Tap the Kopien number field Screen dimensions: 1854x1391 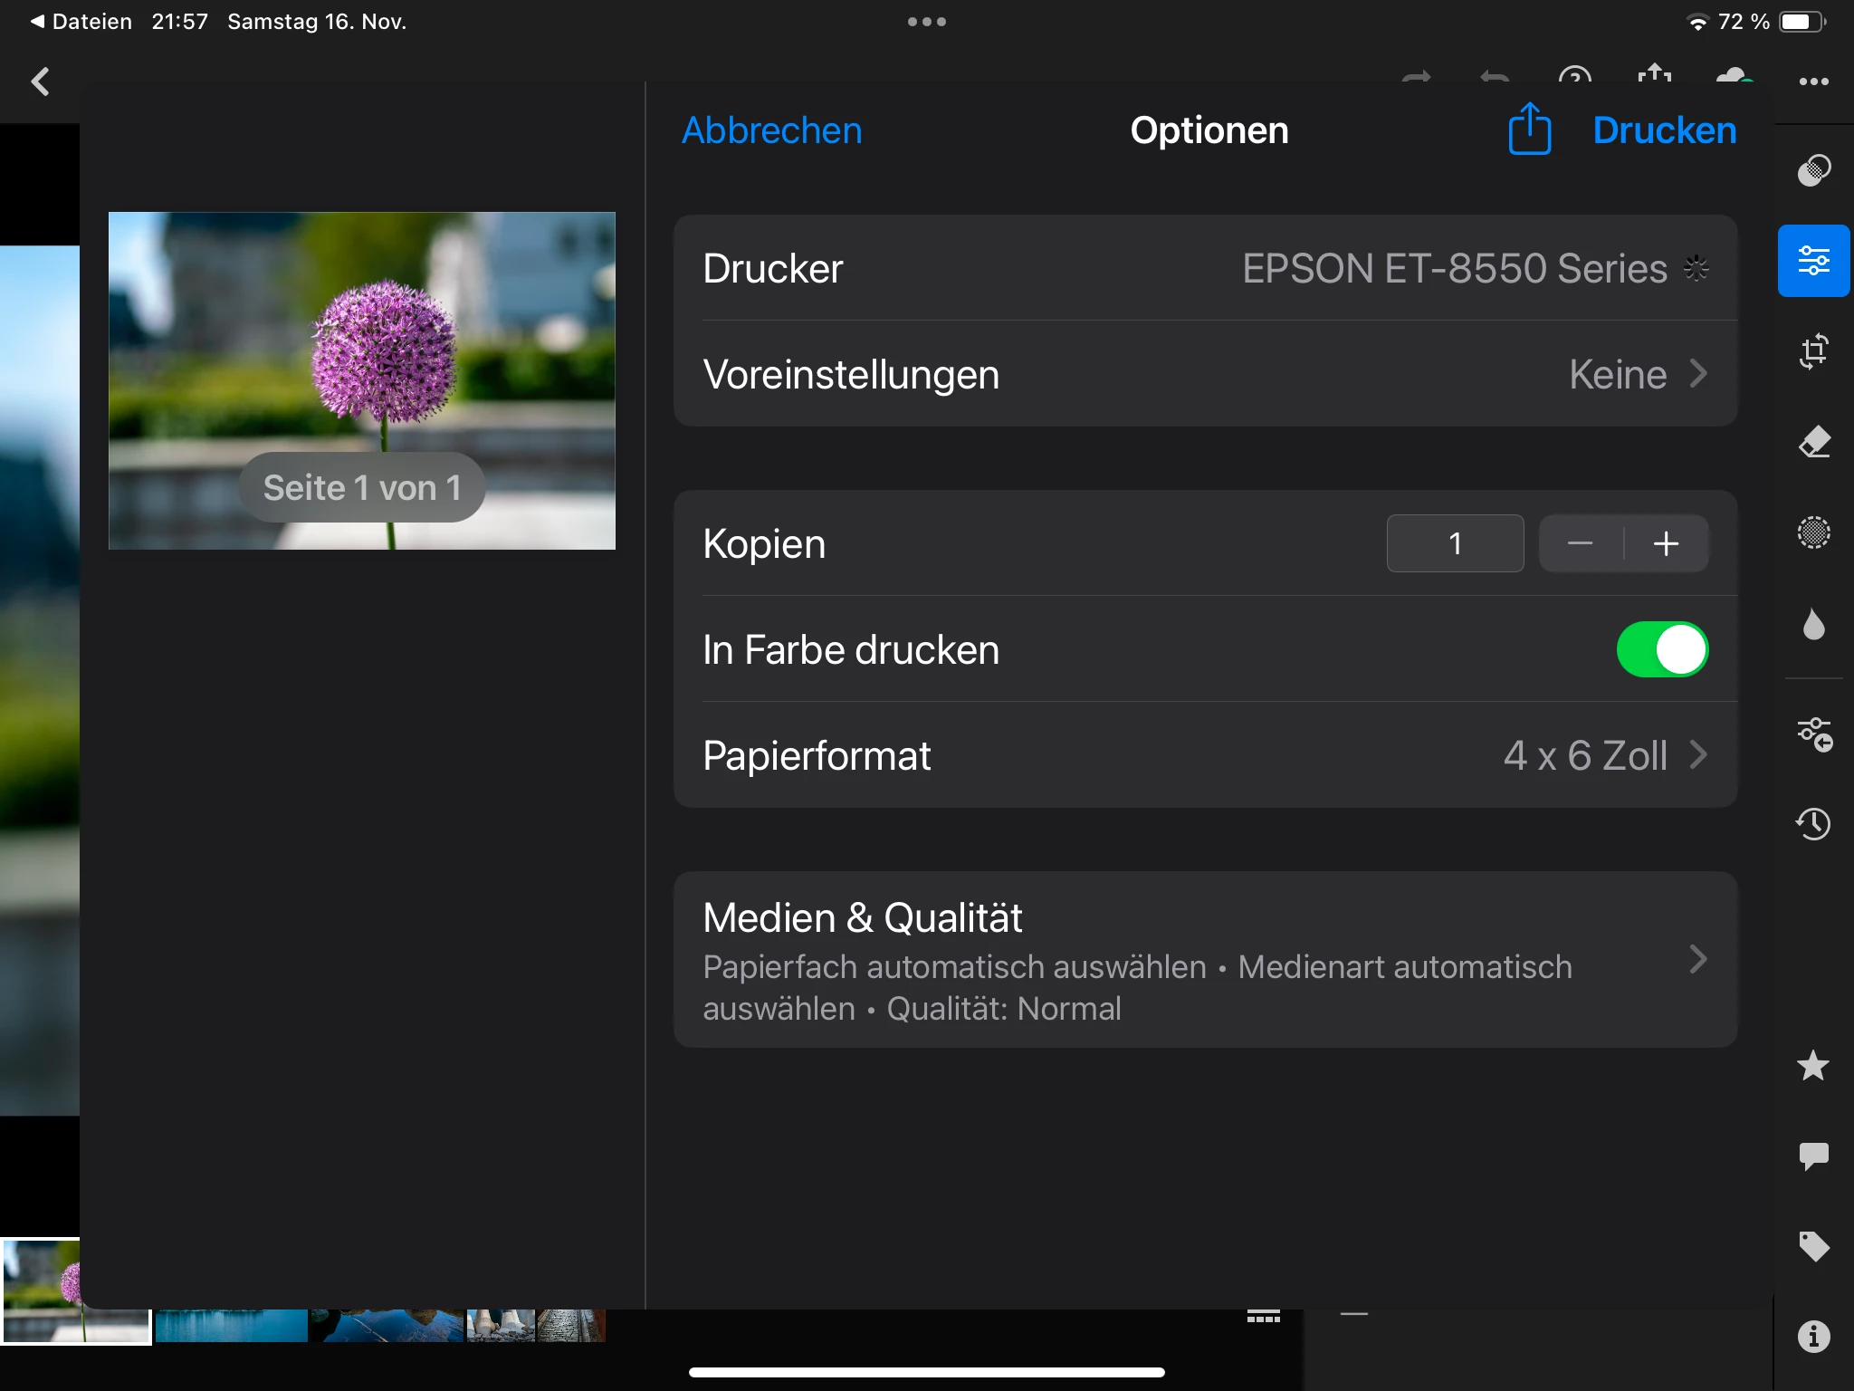1455,543
